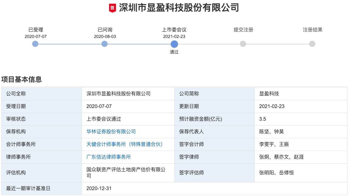Screen dimensions: 349x196
Task: Click the 李雯宇，王振 value cell
Action: (301, 144)
